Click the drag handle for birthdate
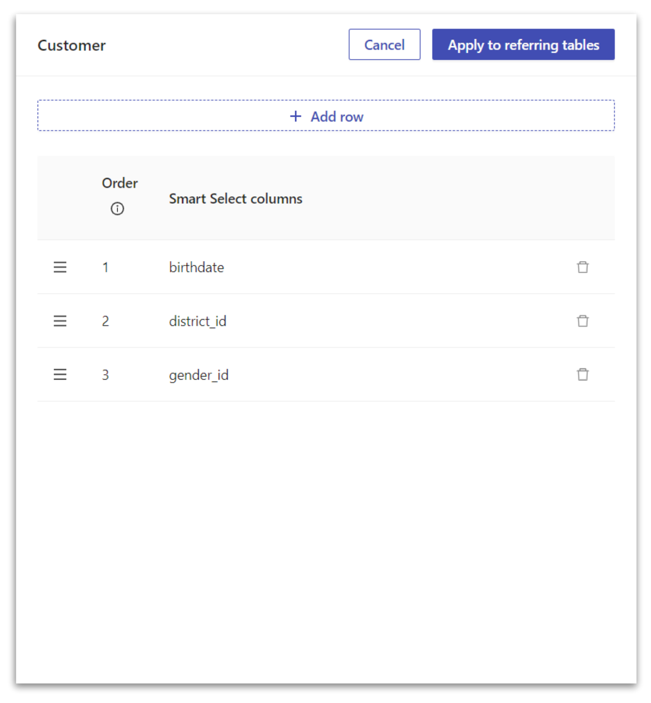 60,267
